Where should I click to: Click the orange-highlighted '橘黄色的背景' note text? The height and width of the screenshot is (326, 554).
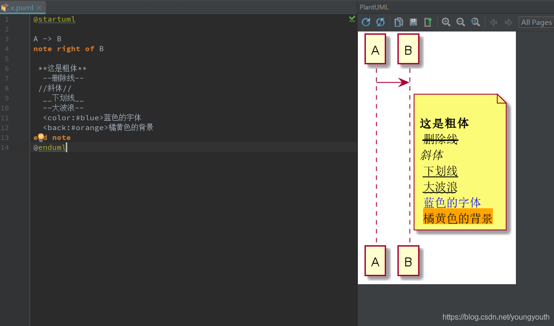pos(458,217)
